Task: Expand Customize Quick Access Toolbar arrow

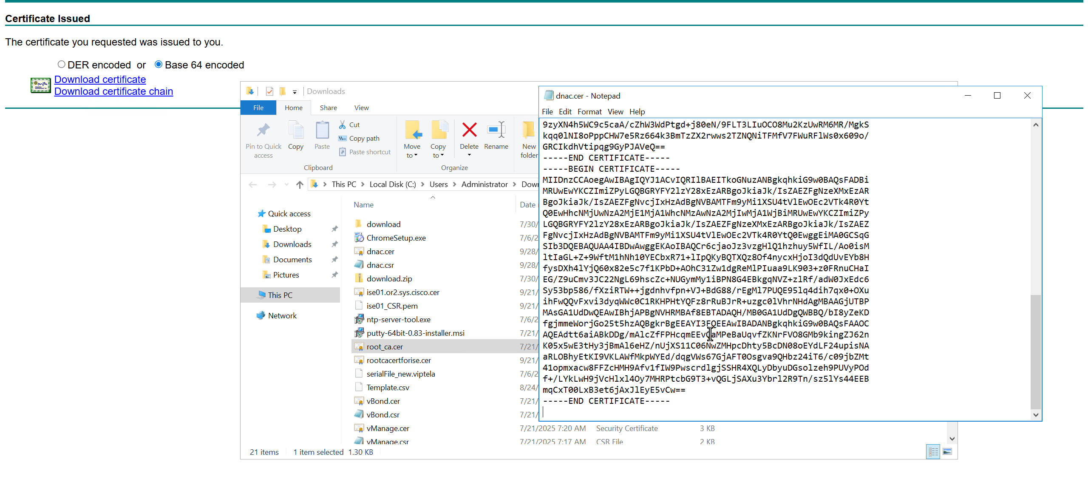Action: click(295, 92)
